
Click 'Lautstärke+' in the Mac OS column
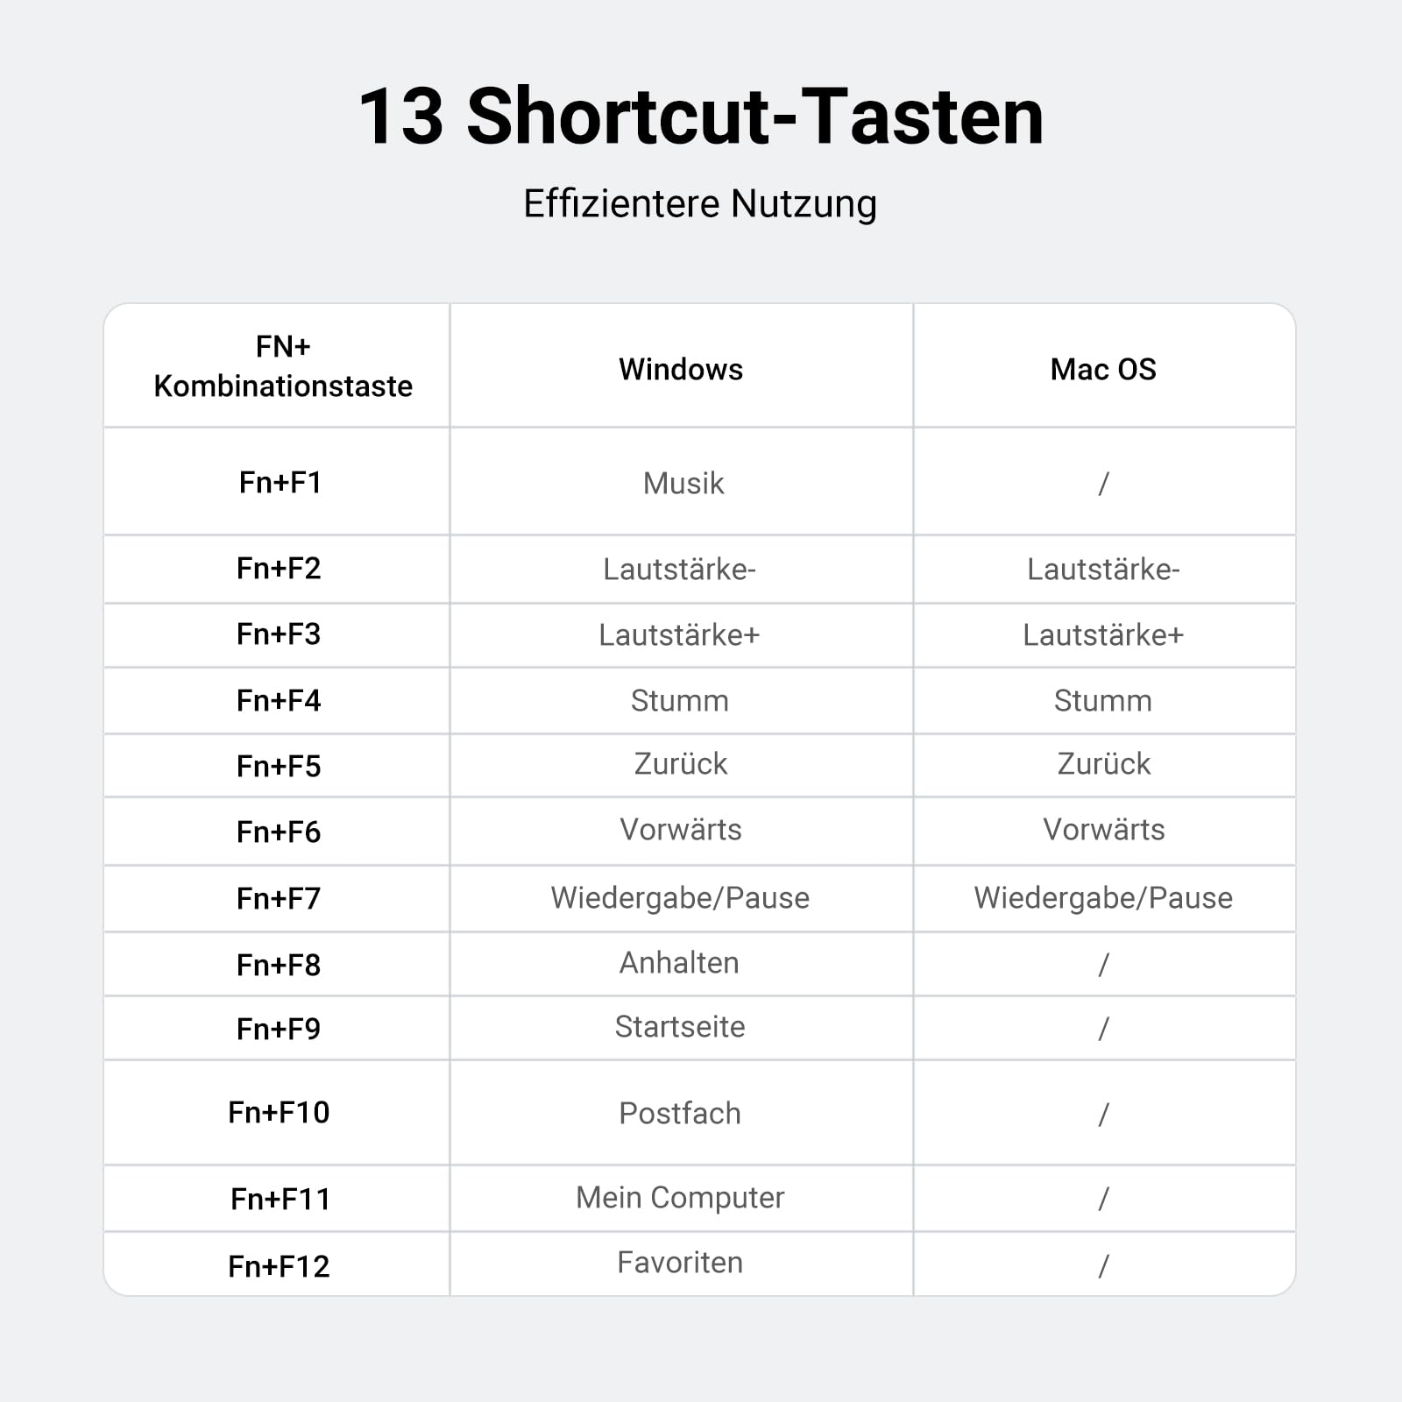coord(1103,634)
